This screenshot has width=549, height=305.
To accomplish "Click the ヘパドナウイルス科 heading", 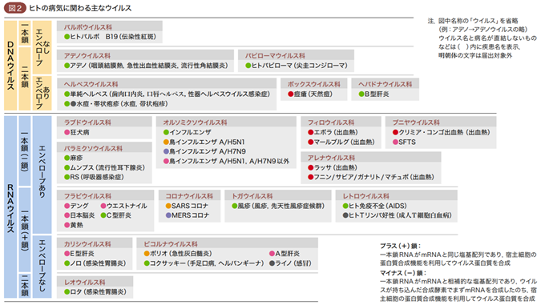I will click(x=386, y=84).
